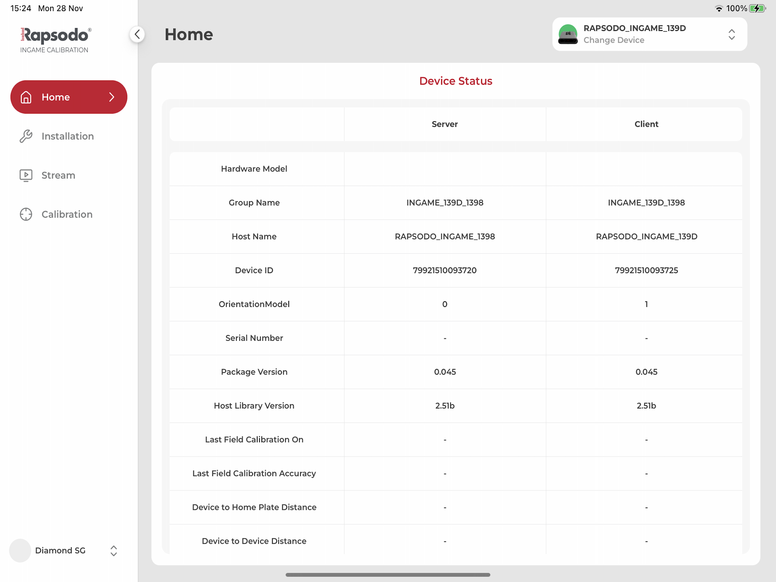
Task: Click the Client host name RAPSODO_INGAME_139D cell
Action: 646,236
